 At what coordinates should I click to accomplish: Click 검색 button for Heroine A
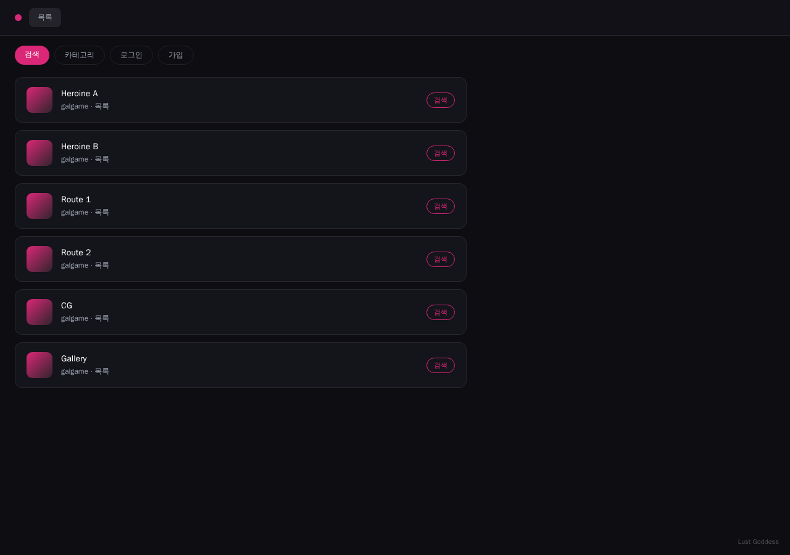click(x=441, y=100)
